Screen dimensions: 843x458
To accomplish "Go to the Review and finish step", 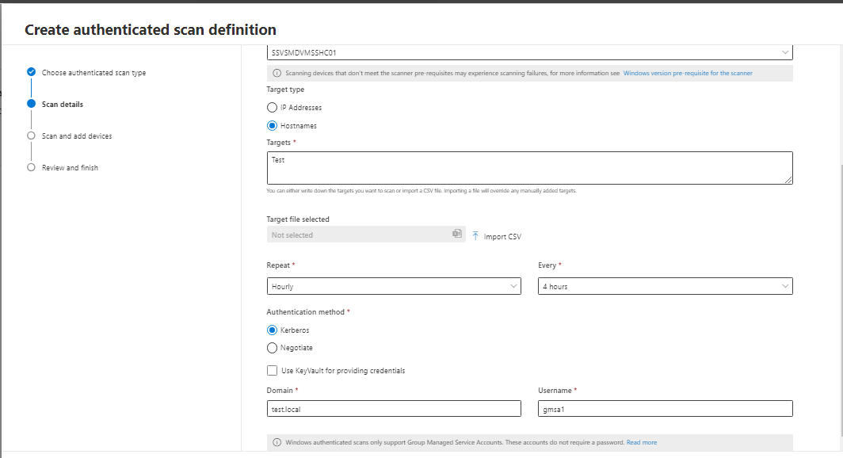I will tap(31, 167).
